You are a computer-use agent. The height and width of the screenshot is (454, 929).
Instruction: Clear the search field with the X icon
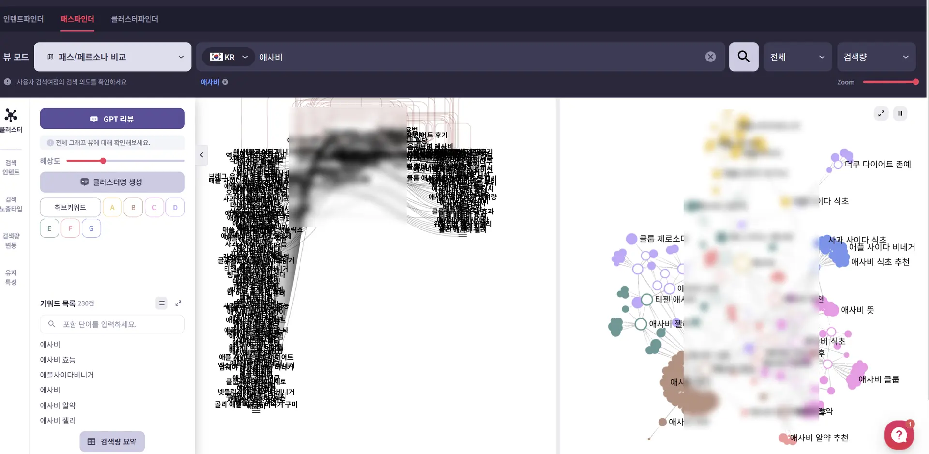click(710, 57)
